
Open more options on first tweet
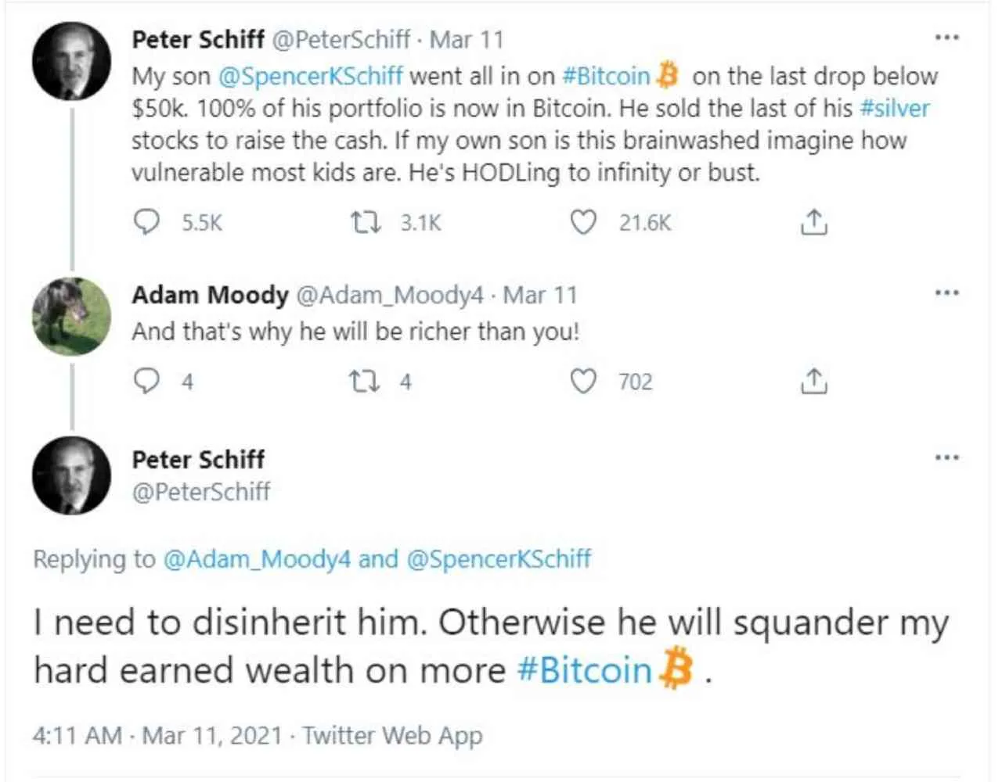[x=947, y=38]
